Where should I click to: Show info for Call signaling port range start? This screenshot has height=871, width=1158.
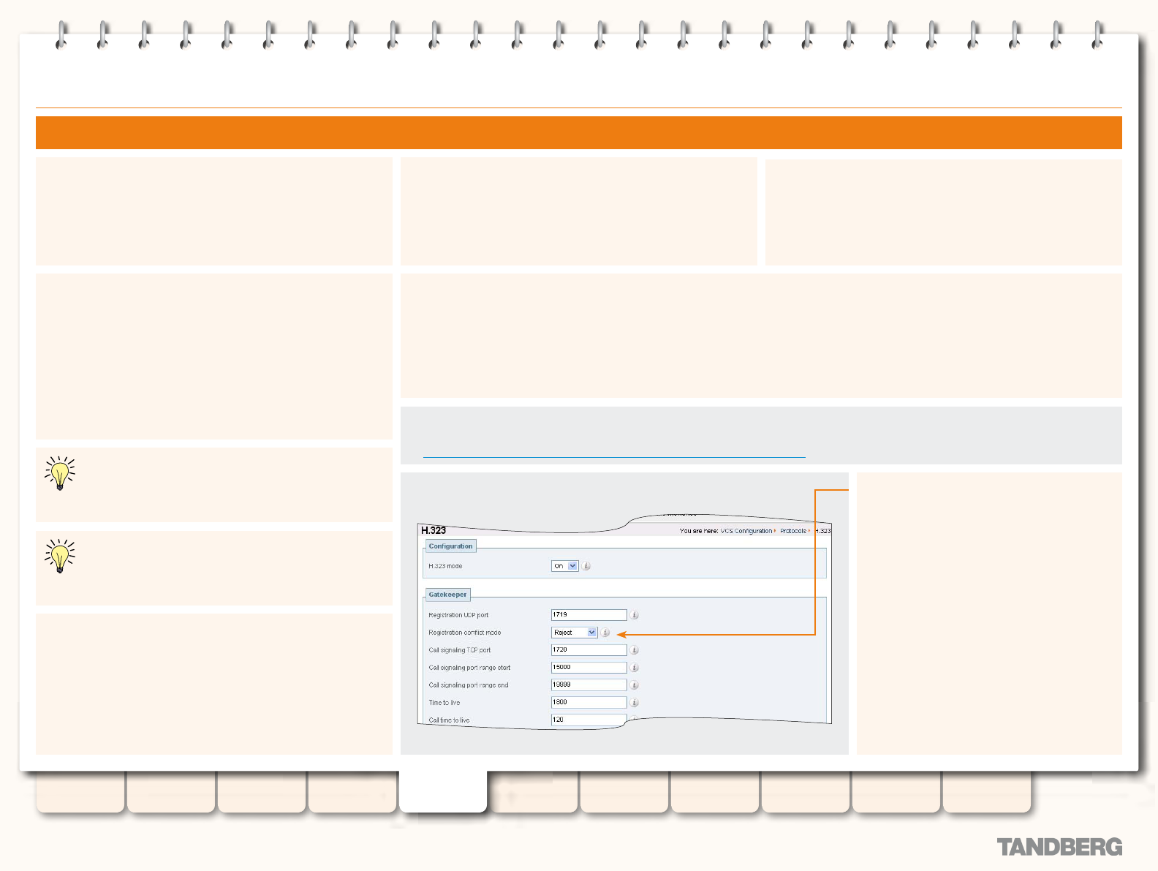[635, 668]
